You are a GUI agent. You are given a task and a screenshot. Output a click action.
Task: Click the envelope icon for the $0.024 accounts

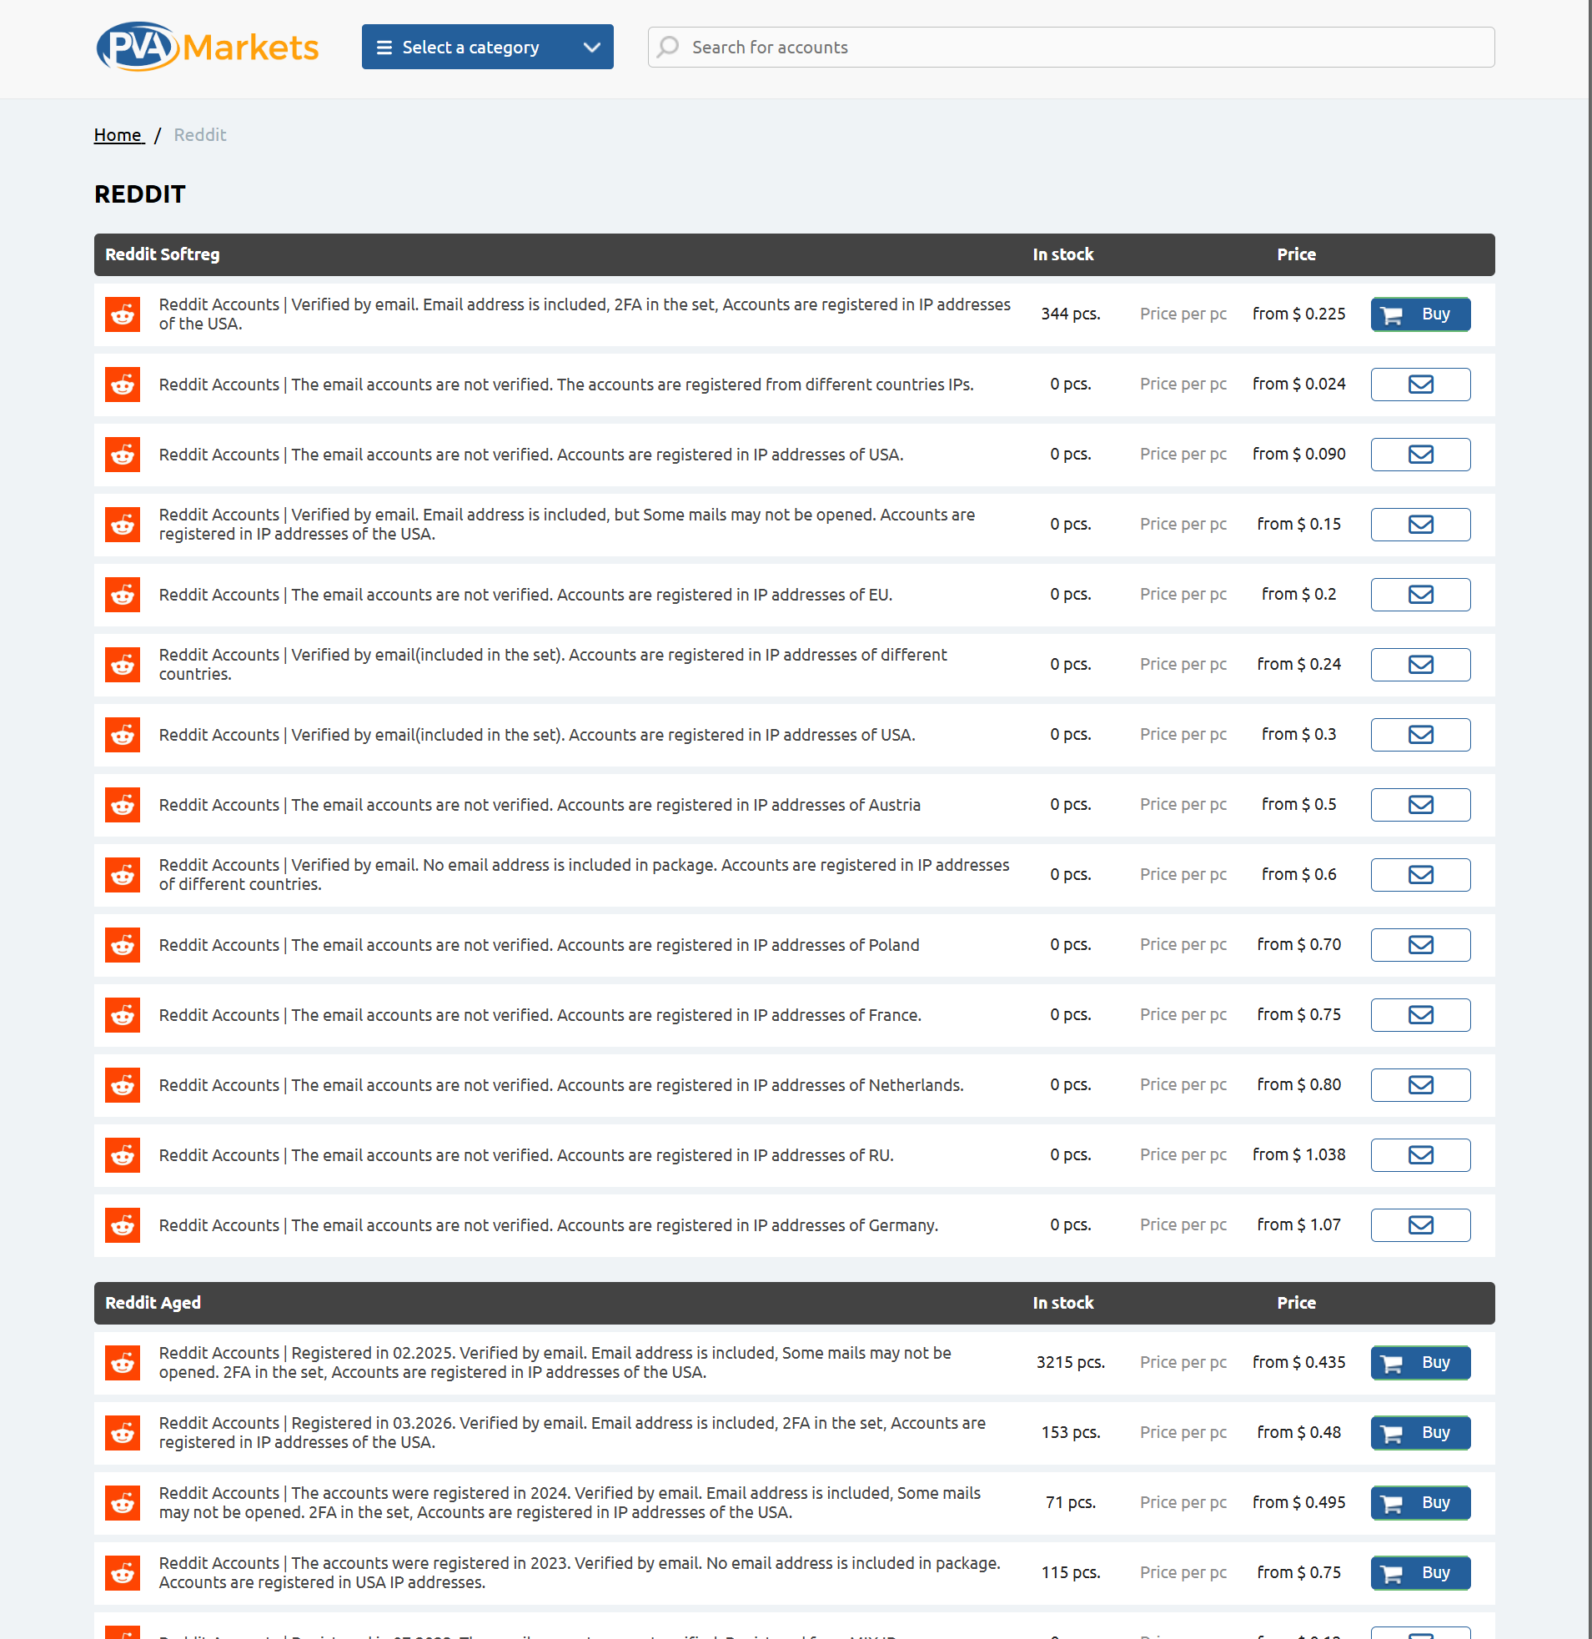pyautogui.click(x=1419, y=385)
